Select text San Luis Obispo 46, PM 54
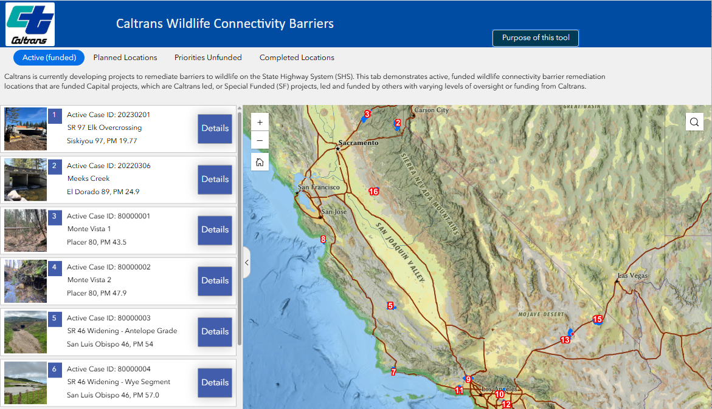The height and width of the screenshot is (409, 712). tap(110, 344)
